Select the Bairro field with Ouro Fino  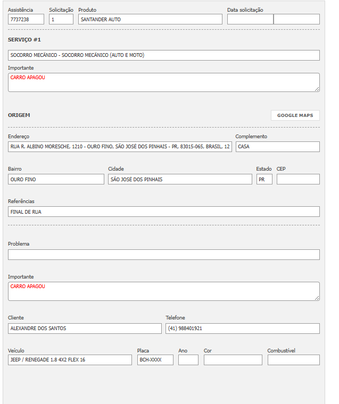(56, 179)
